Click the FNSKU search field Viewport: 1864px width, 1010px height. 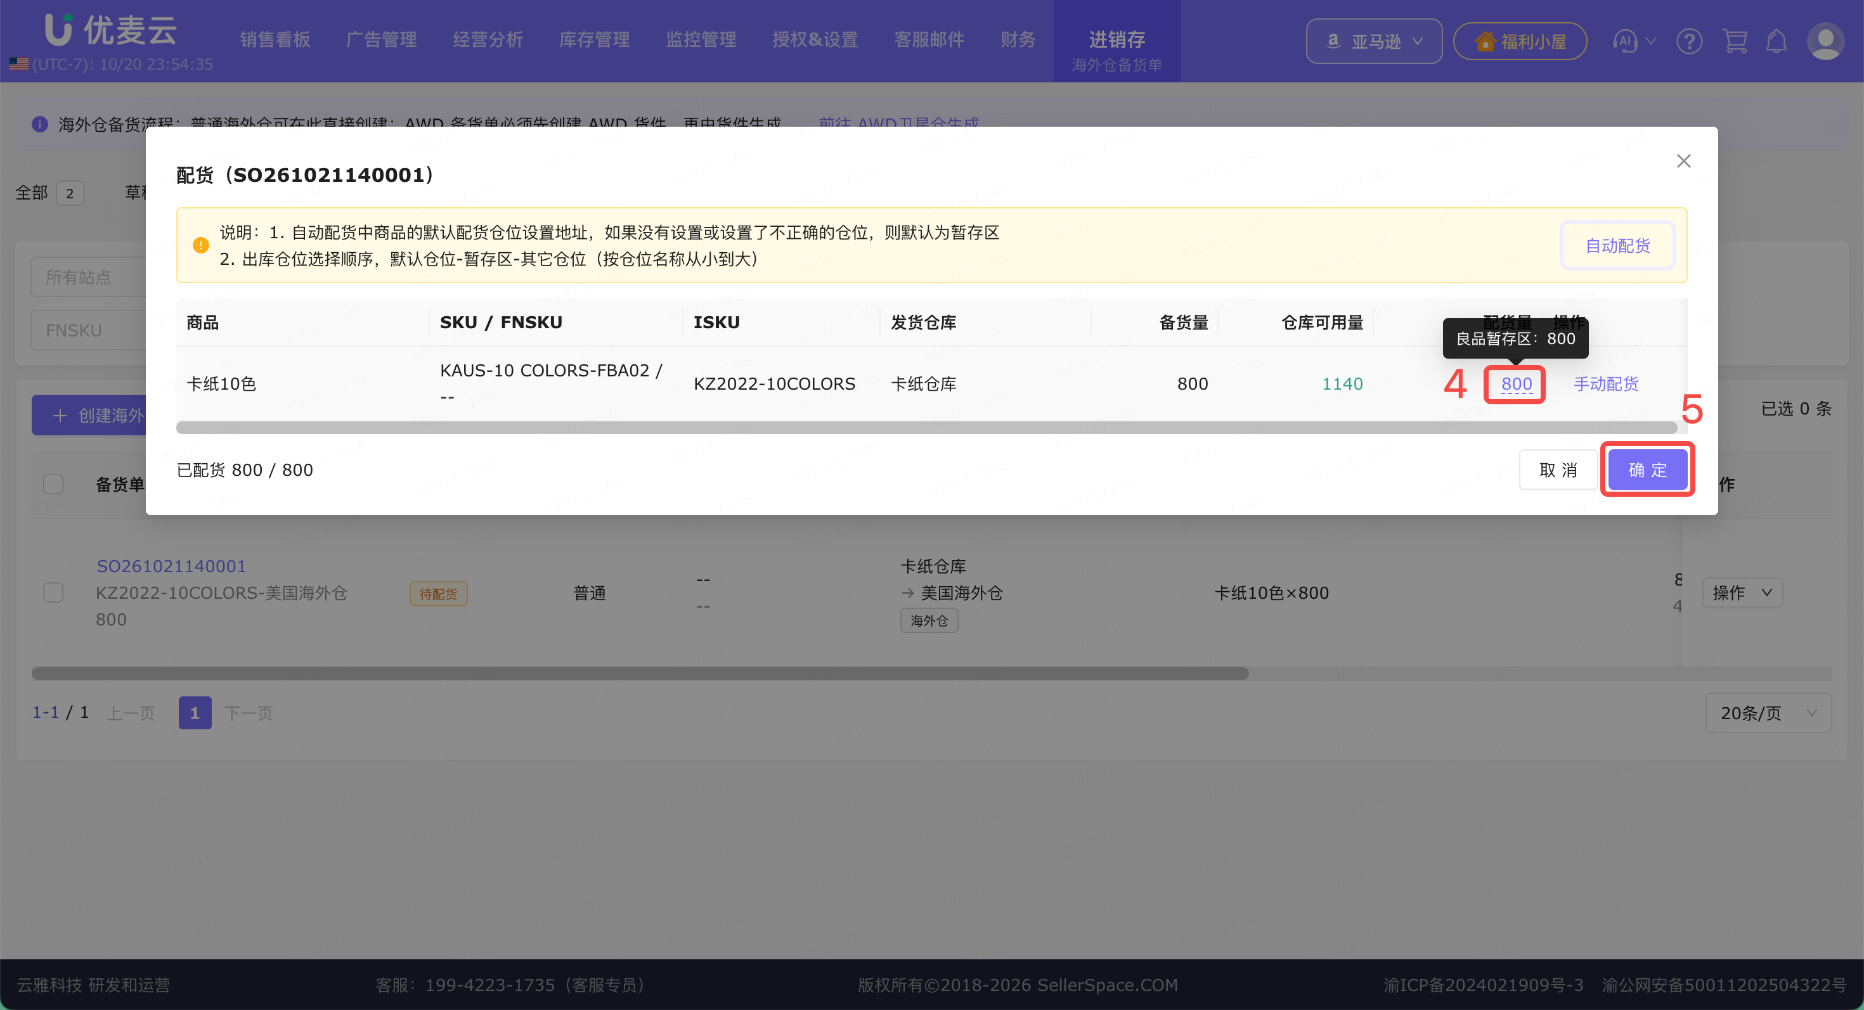pyautogui.click(x=88, y=330)
